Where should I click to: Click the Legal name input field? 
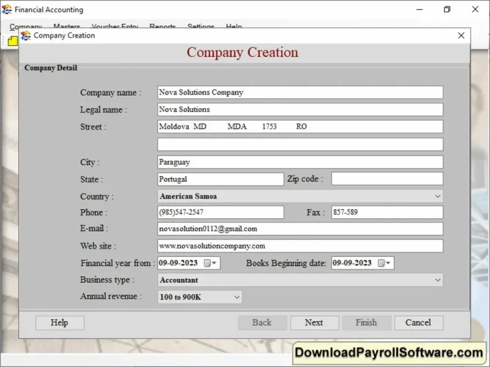[300, 109]
